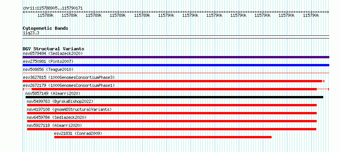Click the nsv5927118 (Almarri2020) label
The height and width of the screenshot is (152, 340).
click(54, 125)
